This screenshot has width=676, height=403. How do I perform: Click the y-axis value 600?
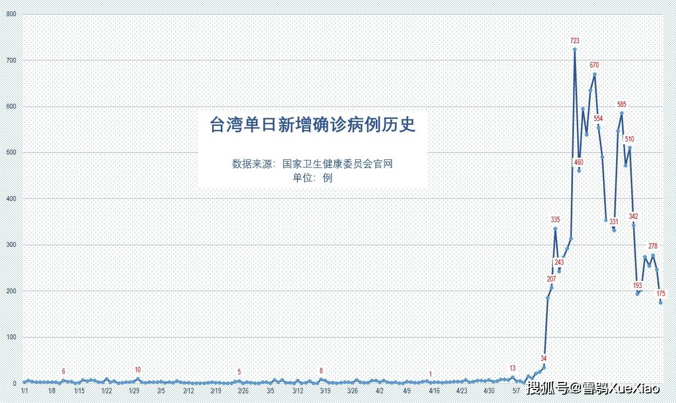click(11, 106)
